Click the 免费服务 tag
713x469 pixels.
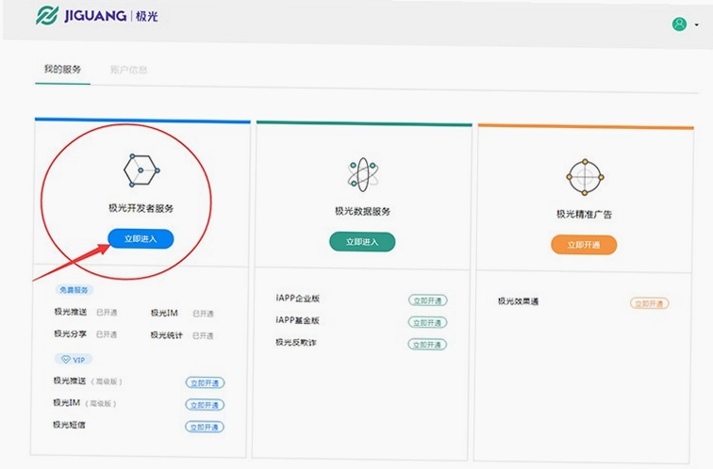coord(75,290)
